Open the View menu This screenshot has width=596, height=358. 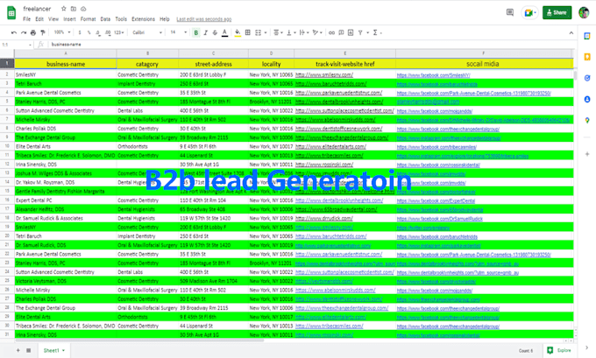53,19
